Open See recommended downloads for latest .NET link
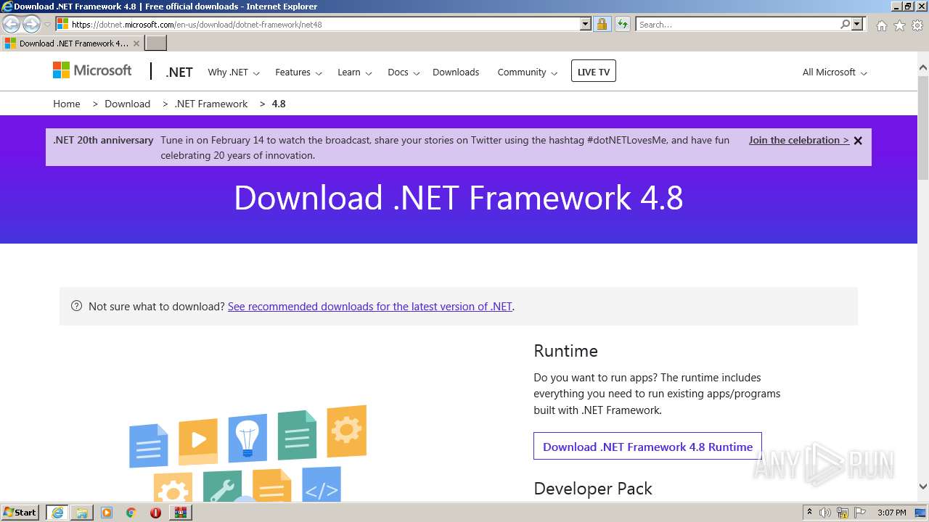This screenshot has height=522, width=929. [x=370, y=307]
